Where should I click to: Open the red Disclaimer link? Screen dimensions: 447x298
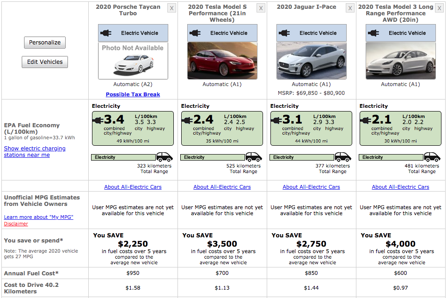(x=16, y=224)
